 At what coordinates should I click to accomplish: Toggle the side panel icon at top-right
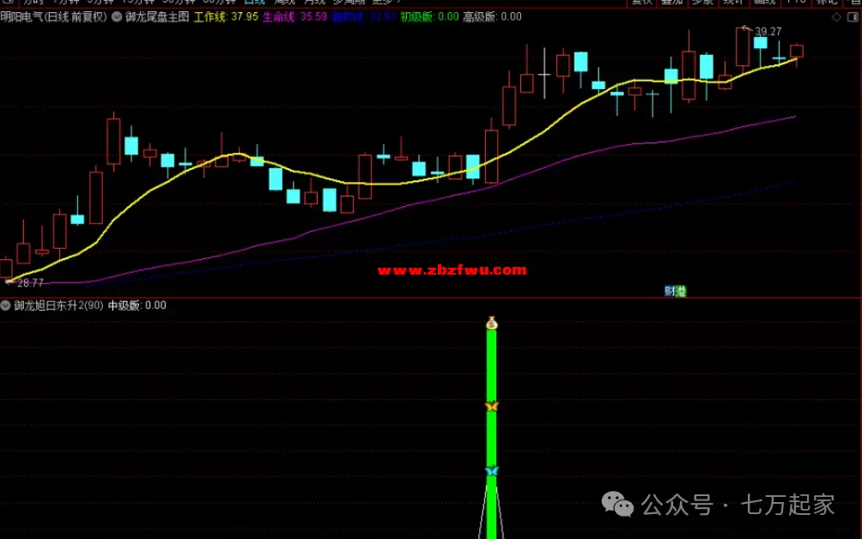(853, 17)
